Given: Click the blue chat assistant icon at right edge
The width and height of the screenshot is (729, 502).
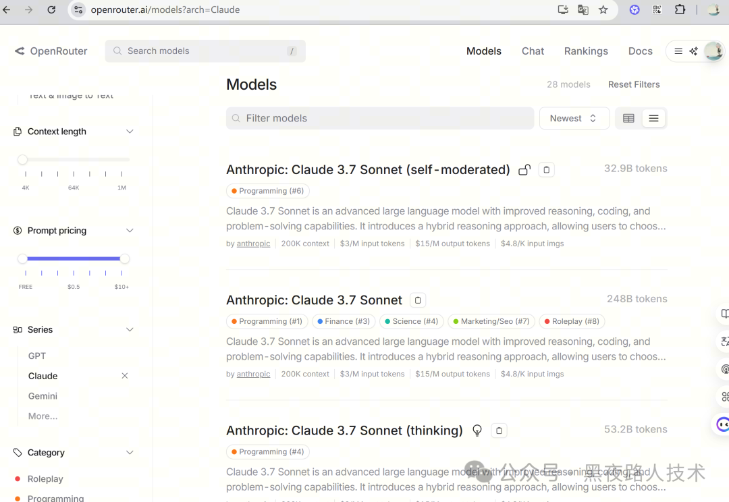Looking at the screenshot, I should 722,424.
